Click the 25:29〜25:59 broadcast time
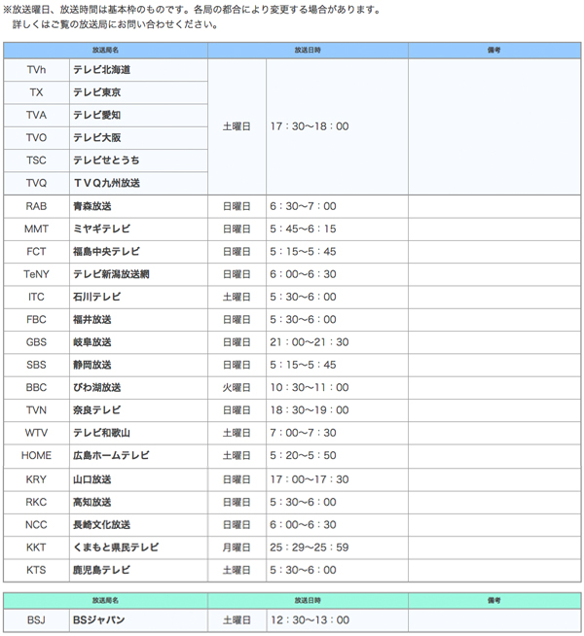 (x=310, y=548)
